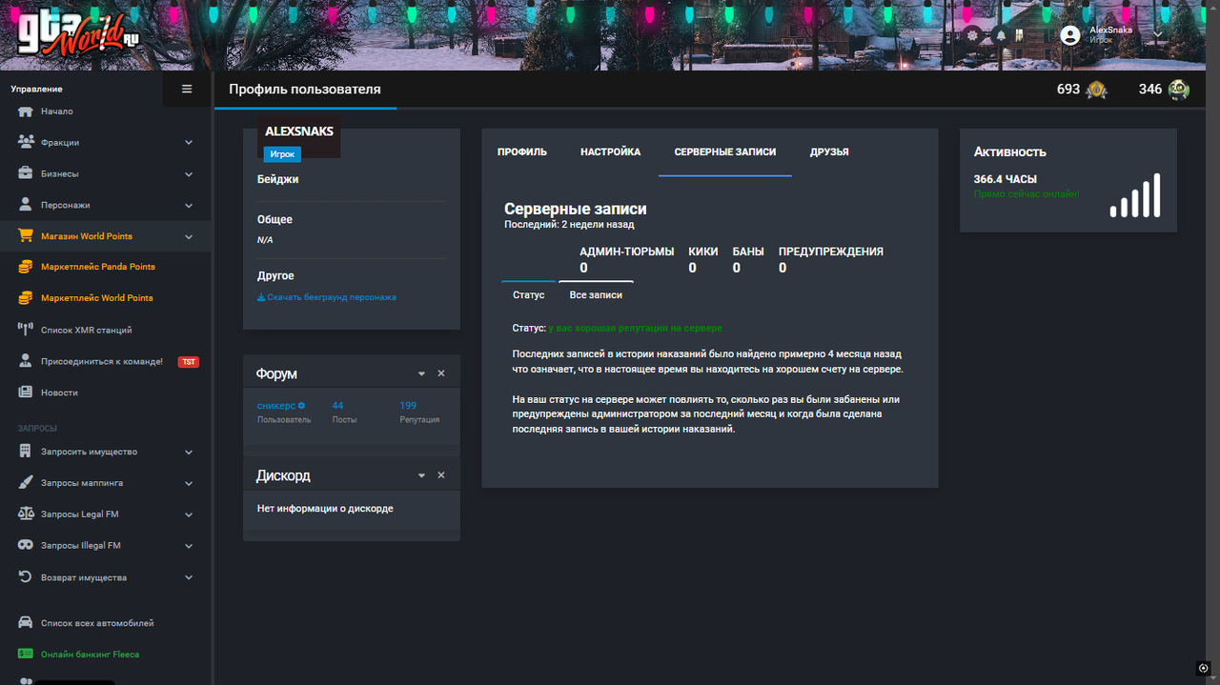Select the Статус sub-tab
1220x685 pixels.
click(x=529, y=295)
